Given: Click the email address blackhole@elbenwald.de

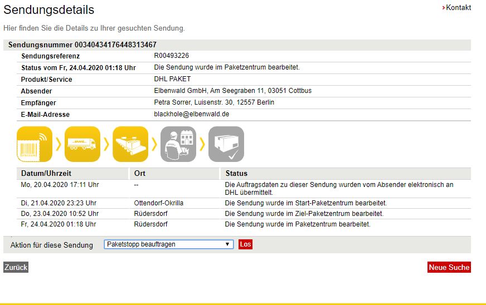Looking at the screenshot, I should 191,114.
